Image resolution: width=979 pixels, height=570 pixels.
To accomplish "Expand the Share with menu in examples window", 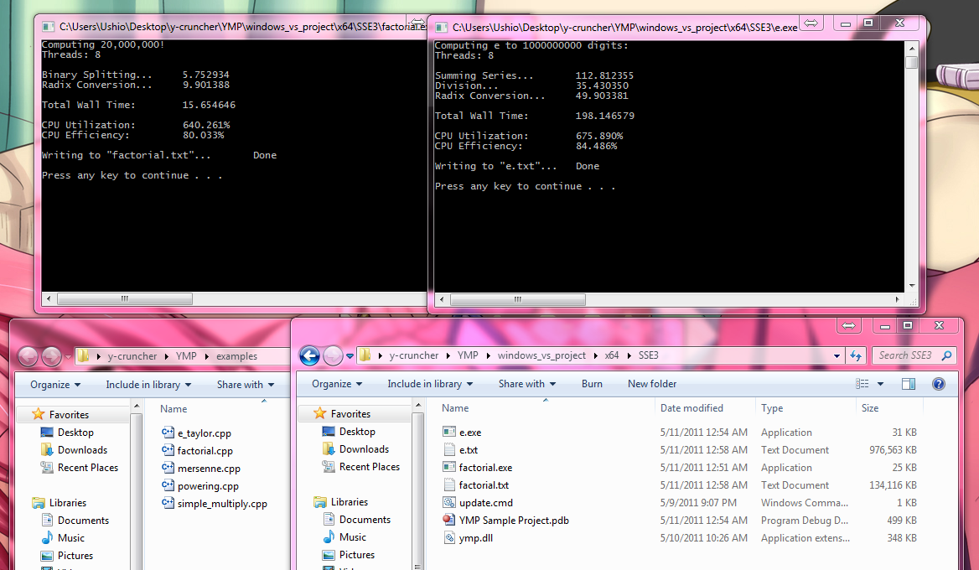I will point(246,385).
